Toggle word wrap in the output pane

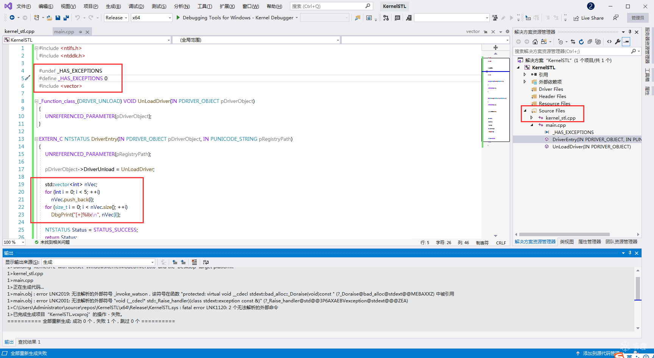coord(206,262)
